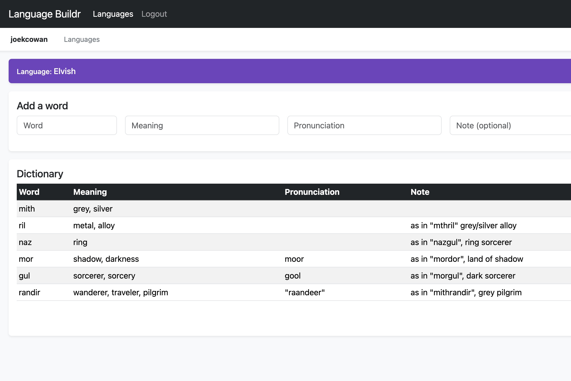Focus the Note (optional) input
This screenshot has height=381, width=571.
510,125
